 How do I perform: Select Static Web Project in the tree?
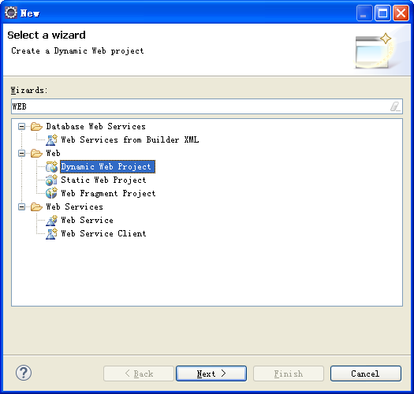pos(103,180)
